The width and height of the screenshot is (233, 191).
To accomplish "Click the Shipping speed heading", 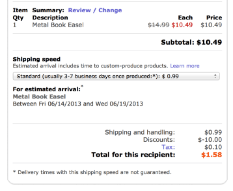I will 36,59.
